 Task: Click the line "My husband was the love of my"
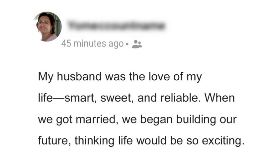click(120, 77)
